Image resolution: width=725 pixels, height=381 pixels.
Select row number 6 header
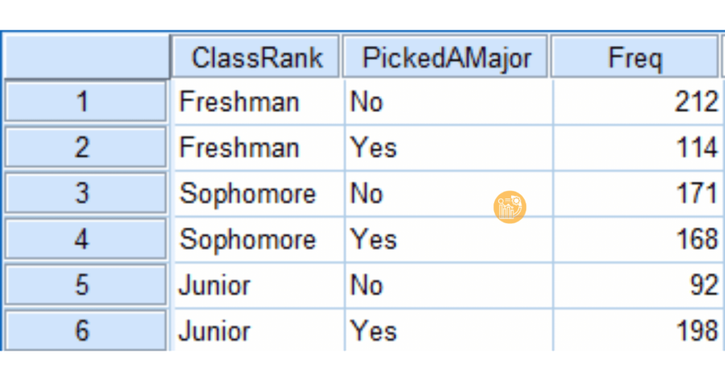coord(85,330)
